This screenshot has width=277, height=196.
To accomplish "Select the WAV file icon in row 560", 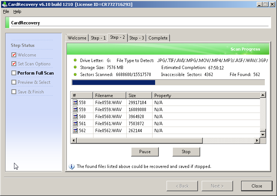I will [75, 116].
